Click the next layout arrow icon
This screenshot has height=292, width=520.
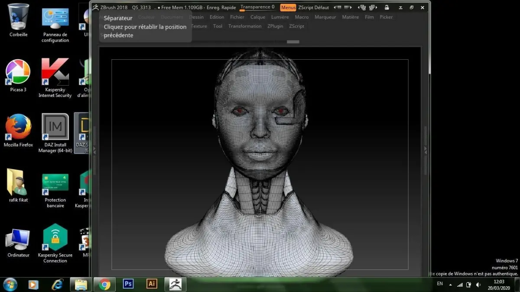click(x=348, y=7)
